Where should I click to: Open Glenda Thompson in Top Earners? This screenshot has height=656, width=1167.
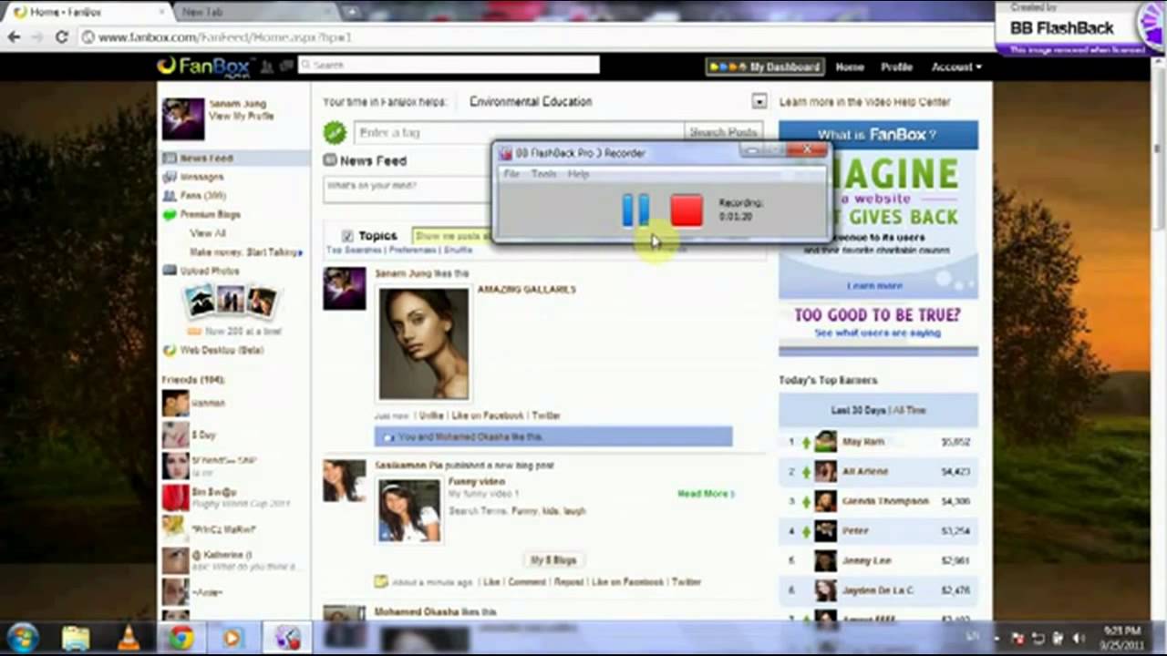click(x=885, y=501)
